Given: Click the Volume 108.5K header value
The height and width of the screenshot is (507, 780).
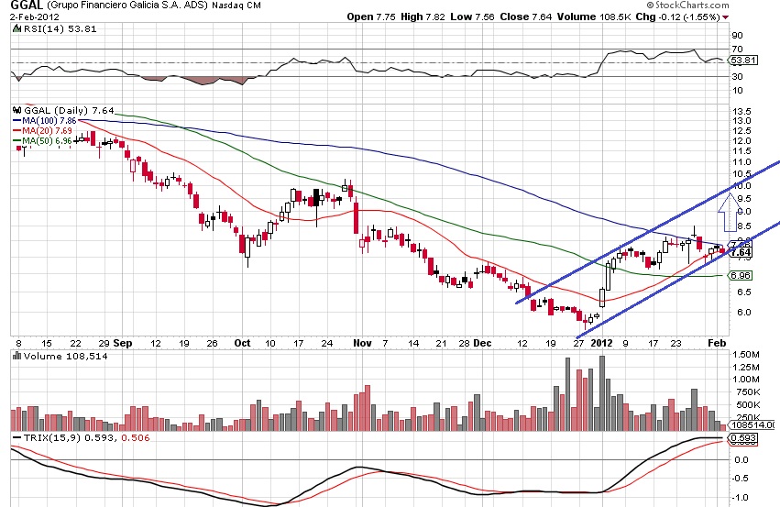Looking at the screenshot, I should [x=594, y=17].
